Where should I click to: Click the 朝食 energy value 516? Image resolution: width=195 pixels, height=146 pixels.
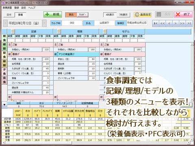(18, 128)
